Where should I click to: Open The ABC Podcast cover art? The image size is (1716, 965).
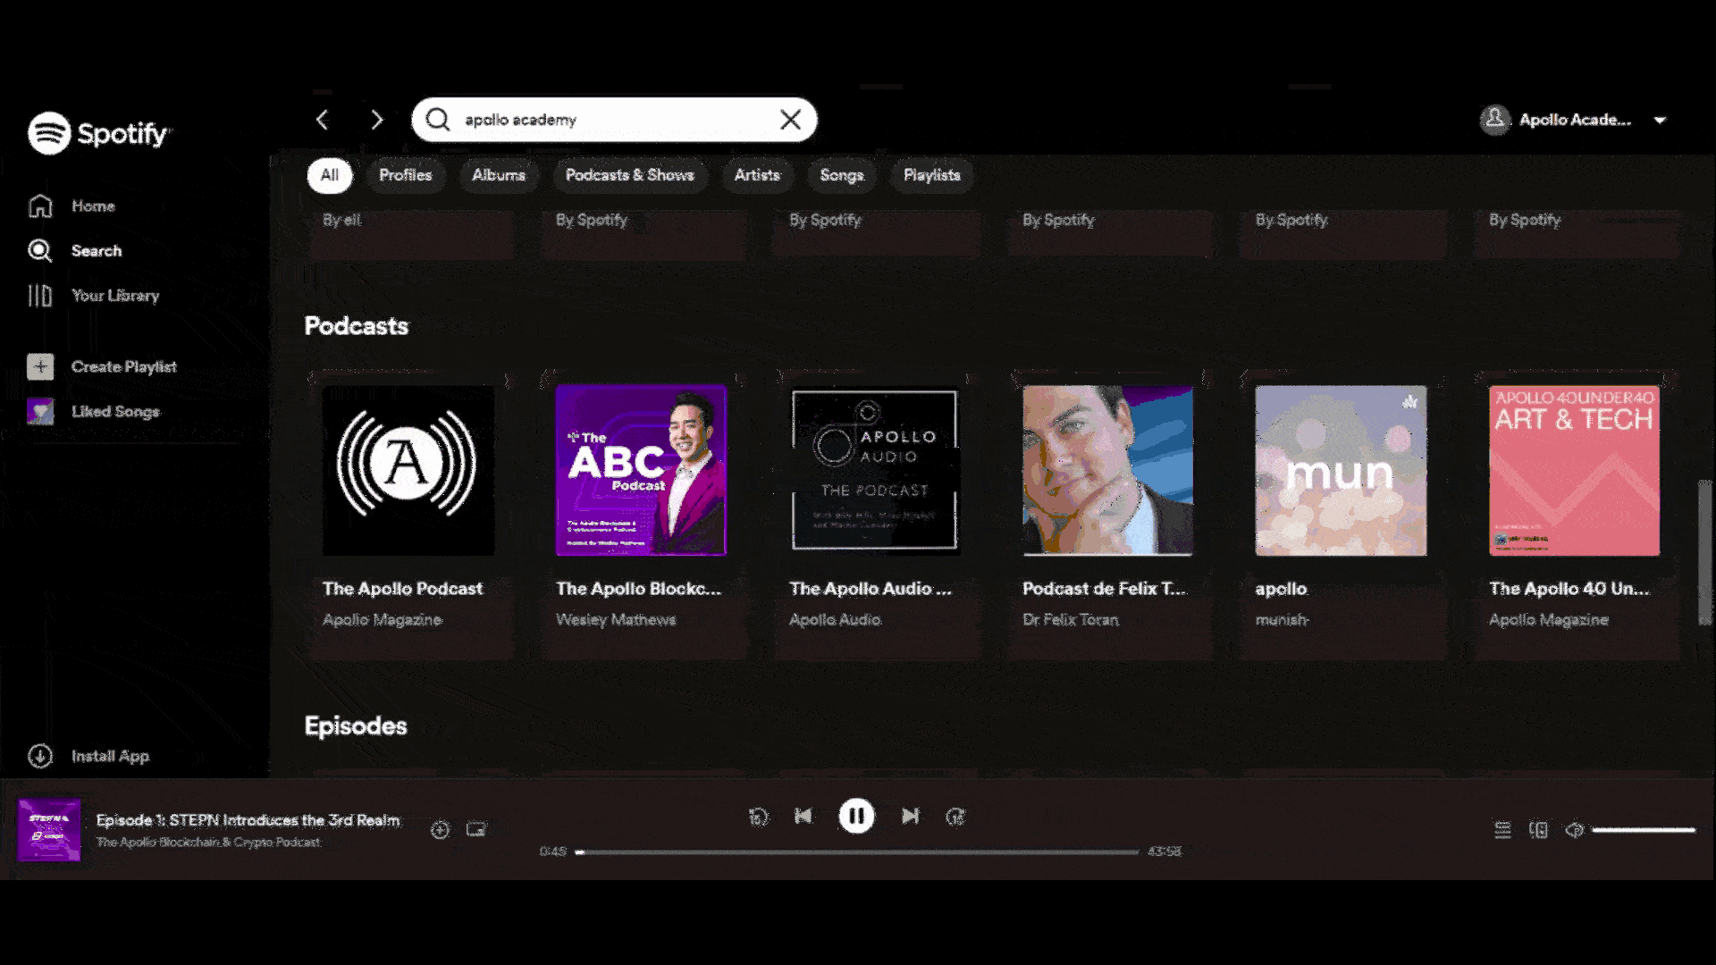tap(641, 471)
